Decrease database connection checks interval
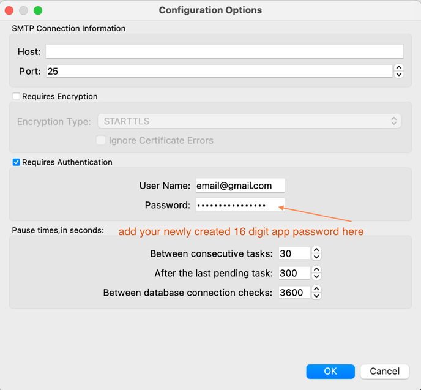The width and height of the screenshot is (421, 390). (x=316, y=296)
